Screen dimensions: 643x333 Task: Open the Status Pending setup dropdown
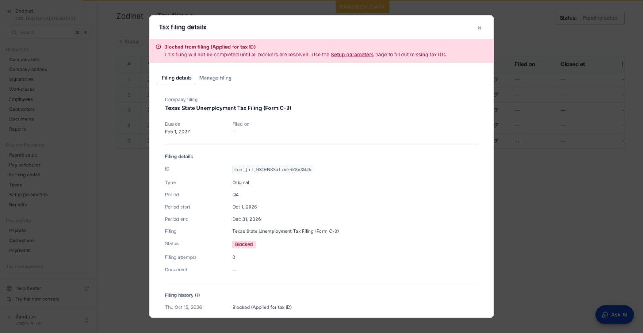point(589,18)
